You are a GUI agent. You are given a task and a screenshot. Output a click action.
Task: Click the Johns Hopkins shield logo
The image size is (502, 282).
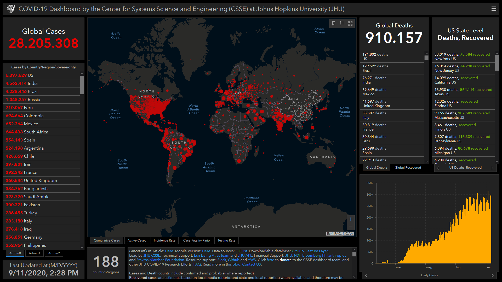pos(11,9)
